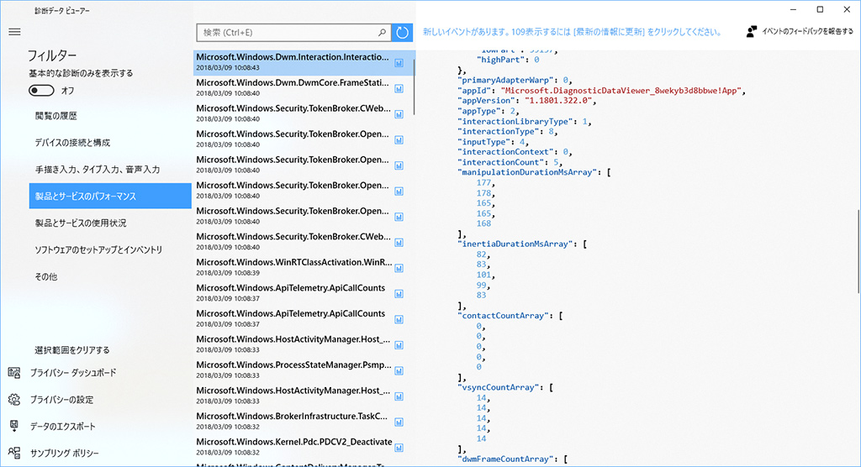Viewport: 861px width, 467px height.
Task: Open the hamburger navigation menu
Action: 15,32
